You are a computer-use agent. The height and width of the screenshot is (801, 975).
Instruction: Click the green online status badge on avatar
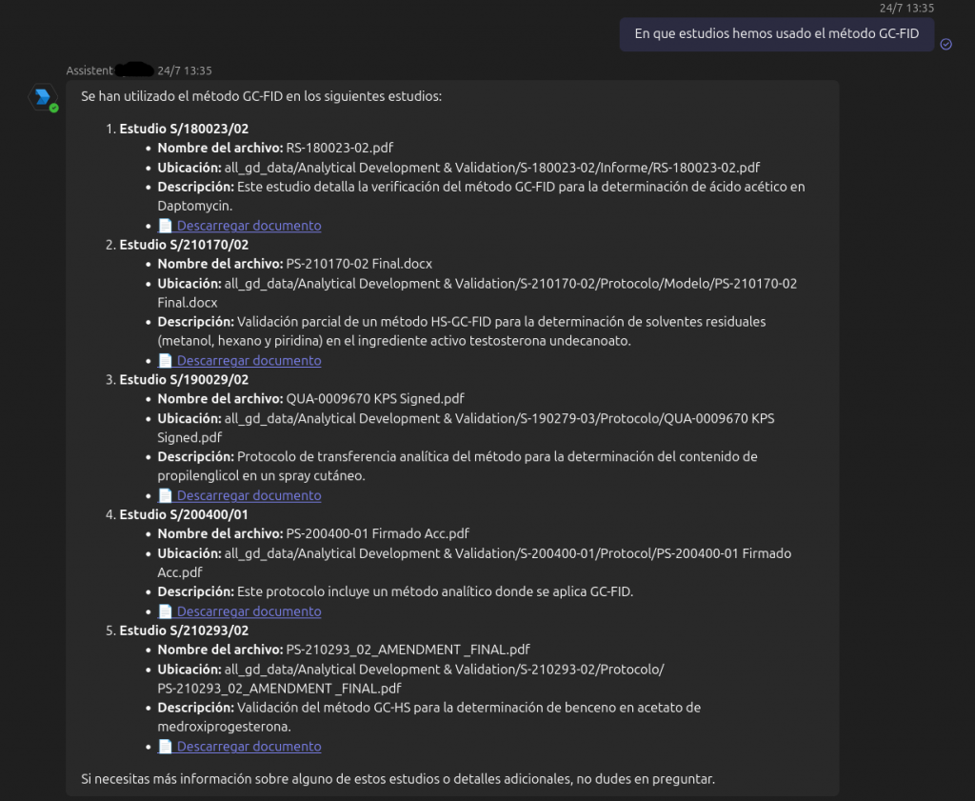[54, 109]
